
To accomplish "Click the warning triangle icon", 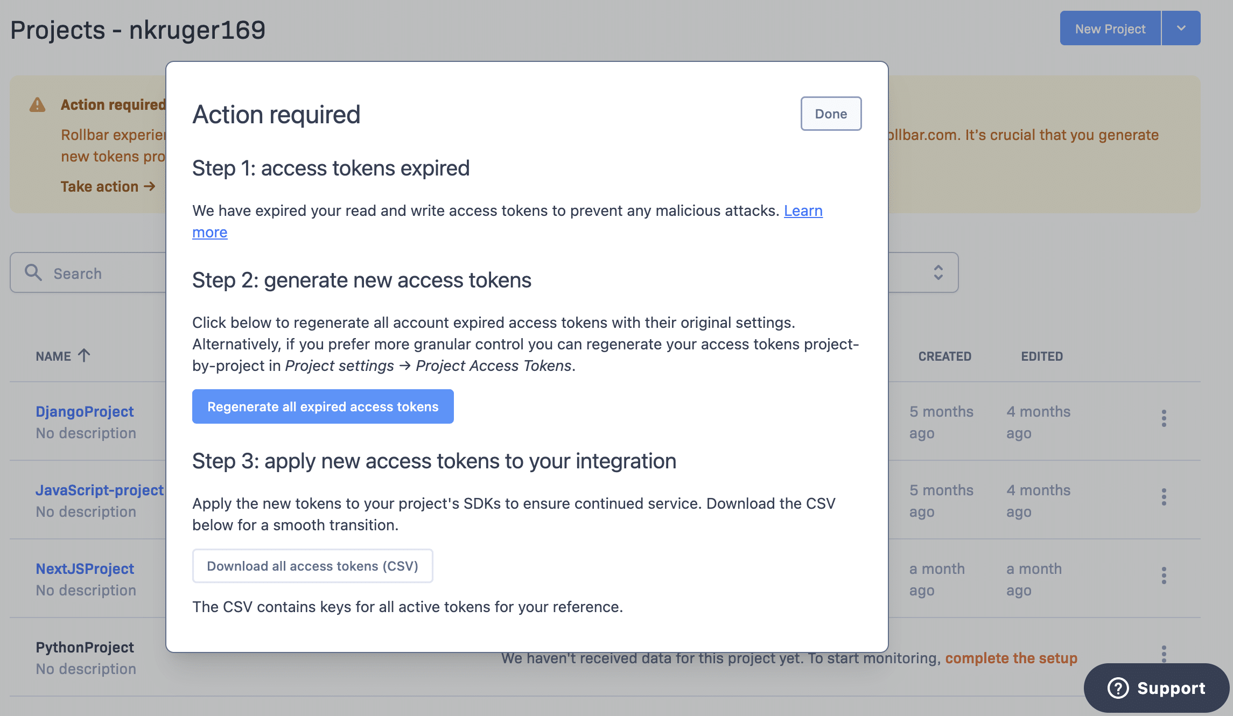I will [x=37, y=104].
